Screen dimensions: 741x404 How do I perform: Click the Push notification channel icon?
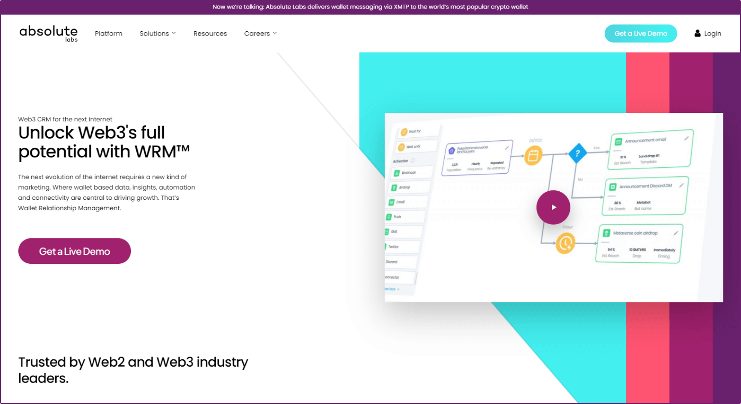coord(388,217)
